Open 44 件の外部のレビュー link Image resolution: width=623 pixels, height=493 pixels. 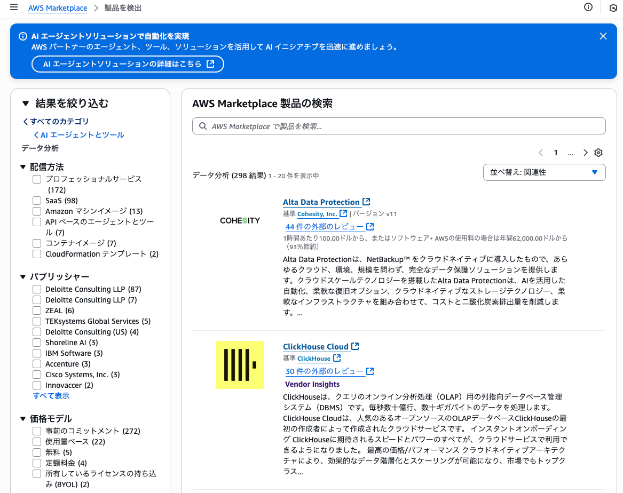[325, 227]
